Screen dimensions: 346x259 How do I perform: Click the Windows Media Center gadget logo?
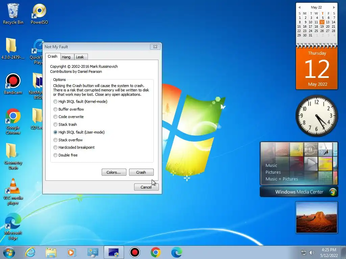pyautogui.click(x=333, y=192)
